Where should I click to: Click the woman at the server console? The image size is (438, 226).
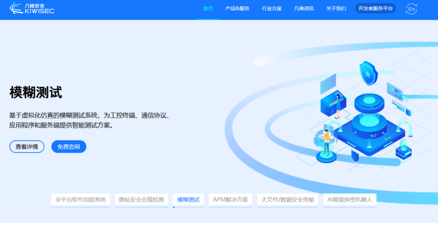338,105
